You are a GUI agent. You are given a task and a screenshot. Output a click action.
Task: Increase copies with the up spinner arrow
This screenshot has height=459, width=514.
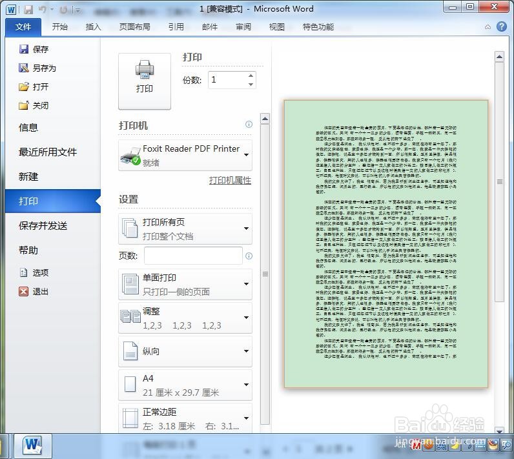click(x=251, y=76)
